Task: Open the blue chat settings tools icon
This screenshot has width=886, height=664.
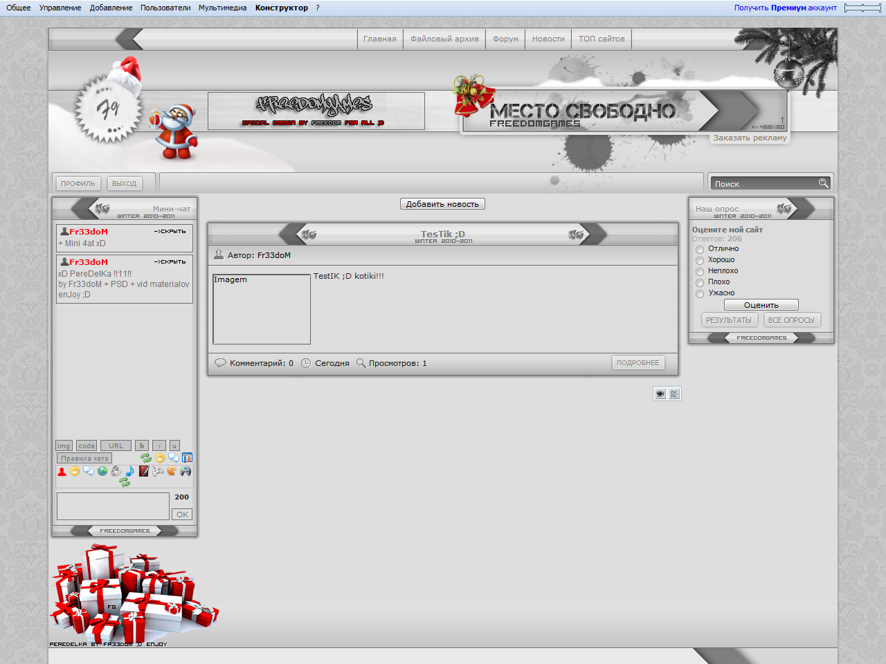Action: coord(187,458)
